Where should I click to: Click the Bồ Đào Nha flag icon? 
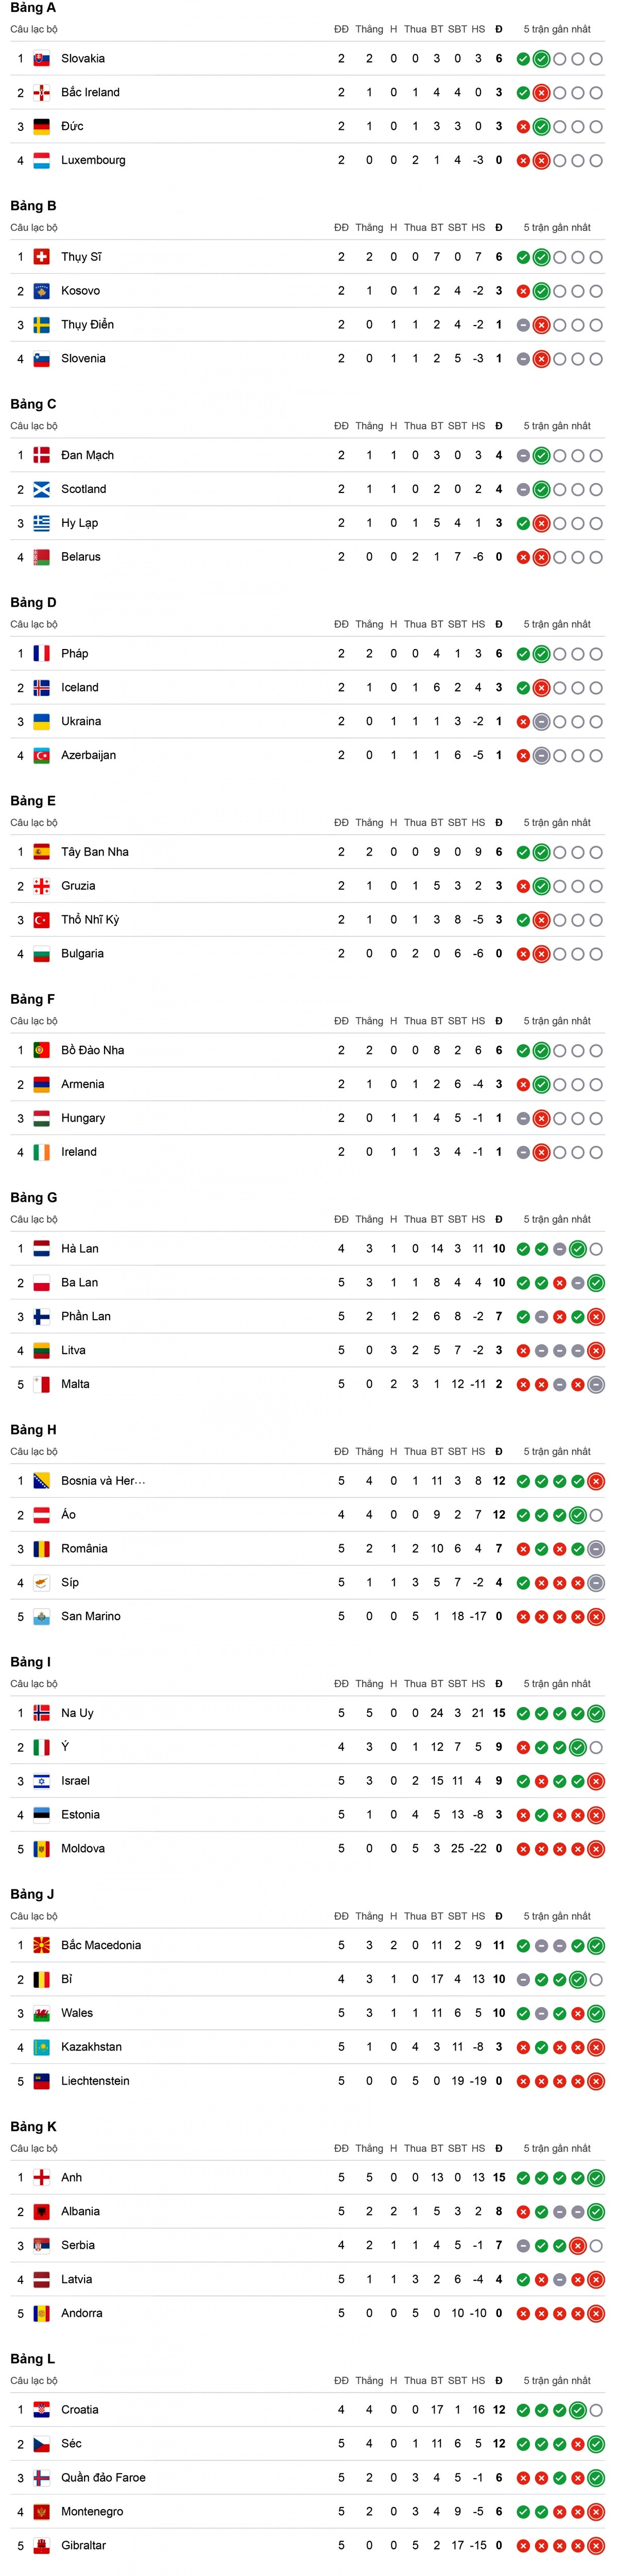41,1050
